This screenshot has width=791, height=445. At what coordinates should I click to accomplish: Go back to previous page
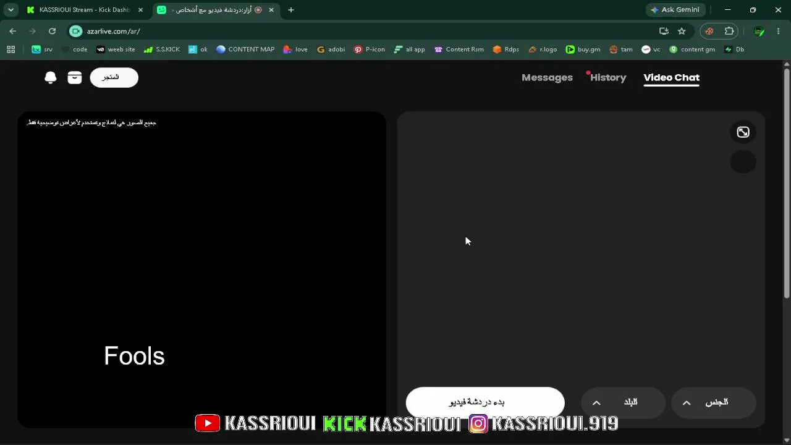point(13,31)
